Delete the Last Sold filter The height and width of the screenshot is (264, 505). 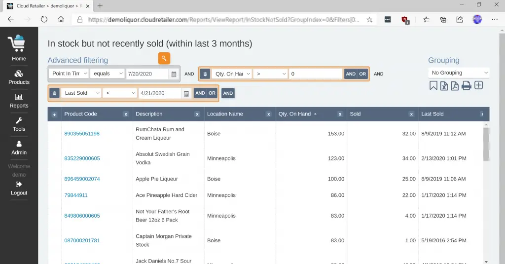click(54, 93)
